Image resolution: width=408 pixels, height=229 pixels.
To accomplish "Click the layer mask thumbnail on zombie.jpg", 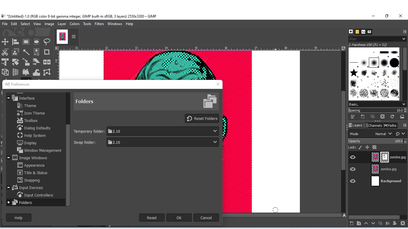I will point(385,157).
